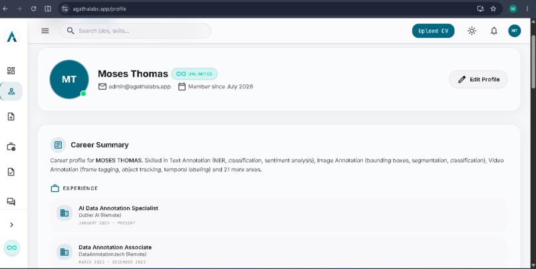536x269 pixels.
Task: Select the profile person icon in sidebar
Action: pyautogui.click(x=11, y=91)
